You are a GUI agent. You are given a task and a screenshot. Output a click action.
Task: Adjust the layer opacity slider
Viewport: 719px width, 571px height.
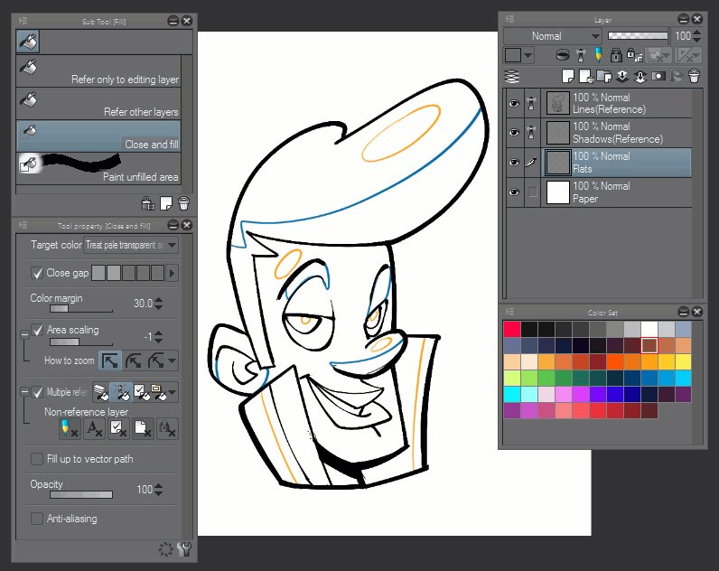tap(638, 35)
